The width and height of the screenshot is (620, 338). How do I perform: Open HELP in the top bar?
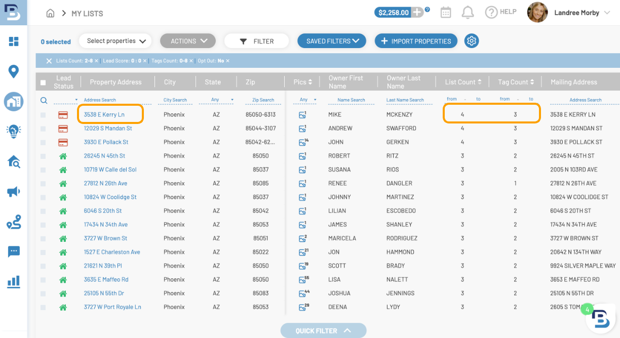(x=501, y=12)
